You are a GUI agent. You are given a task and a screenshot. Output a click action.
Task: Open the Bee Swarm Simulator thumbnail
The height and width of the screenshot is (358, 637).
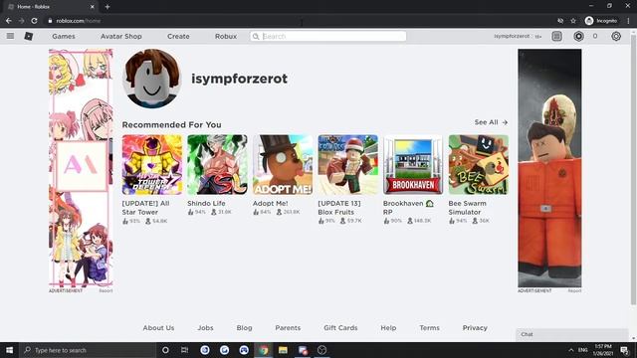click(479, 165)
